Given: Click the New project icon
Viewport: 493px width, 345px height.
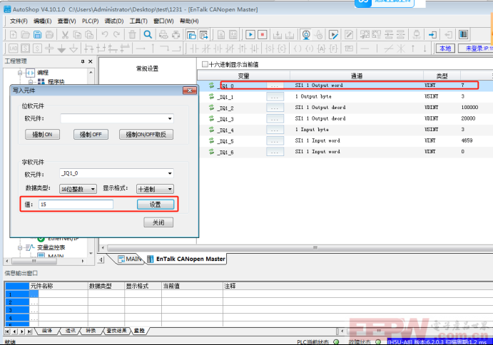Looking at the screenshot, I should [x=14, y=34].
